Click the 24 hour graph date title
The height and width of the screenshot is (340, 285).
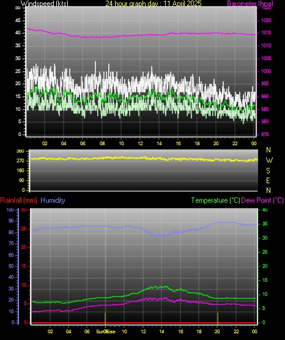click(154, 3)
